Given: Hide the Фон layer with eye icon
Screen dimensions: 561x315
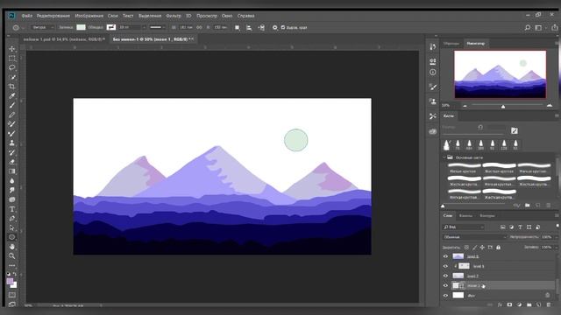Looking at the screenshot, I should click(445, 296).
